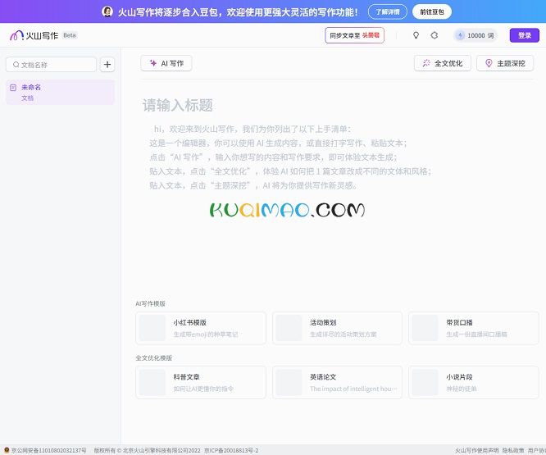
Task: Click the 全文优化 button
Action: point(443,63)
